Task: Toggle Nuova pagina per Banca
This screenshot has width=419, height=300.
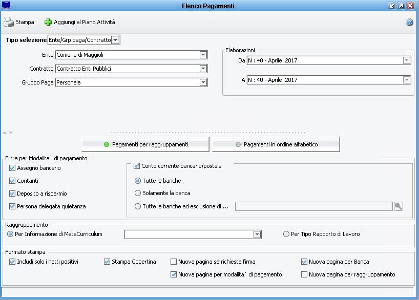Action: pyautogui.click(x=304, y=262)
